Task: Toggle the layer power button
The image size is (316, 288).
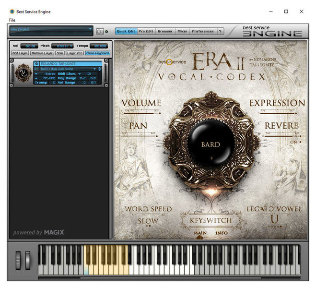Action: 36,64
